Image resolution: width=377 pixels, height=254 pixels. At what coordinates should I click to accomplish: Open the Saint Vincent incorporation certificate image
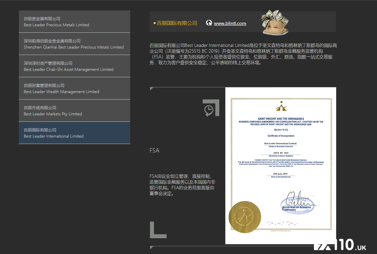pos(281,166)
